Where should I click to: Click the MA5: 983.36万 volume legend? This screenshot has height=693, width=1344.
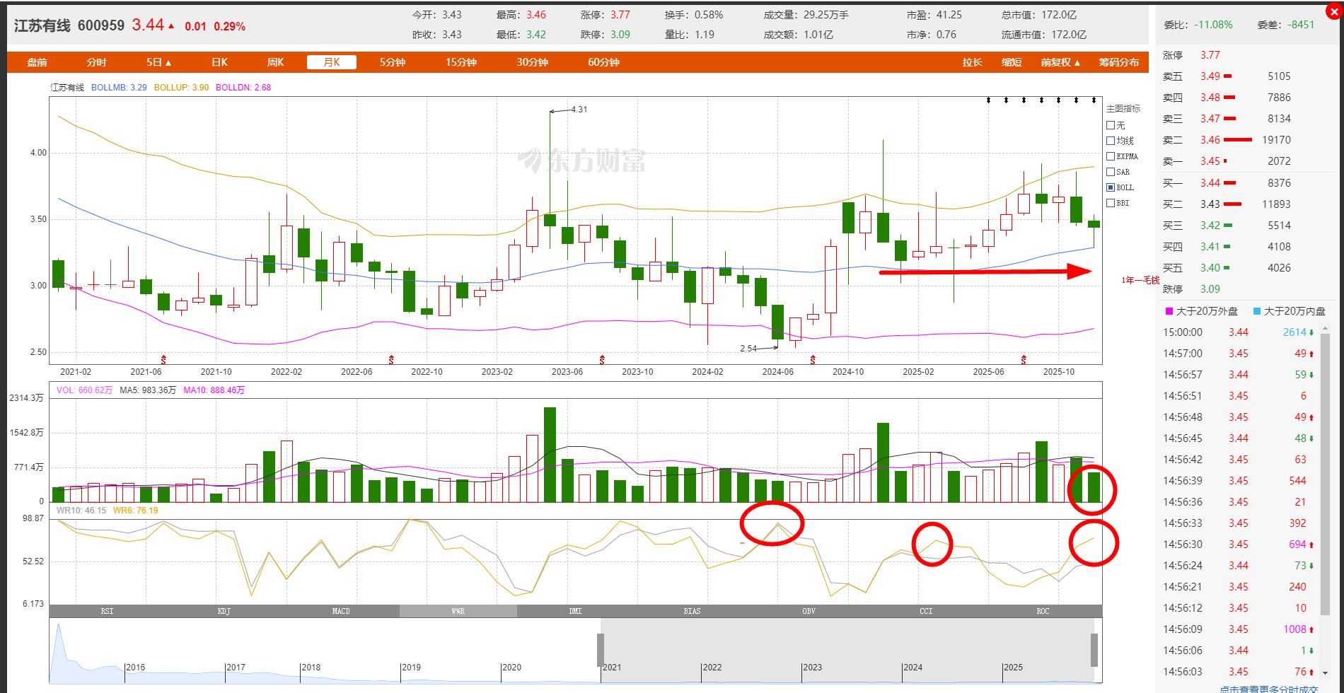[x=148, y=390]
